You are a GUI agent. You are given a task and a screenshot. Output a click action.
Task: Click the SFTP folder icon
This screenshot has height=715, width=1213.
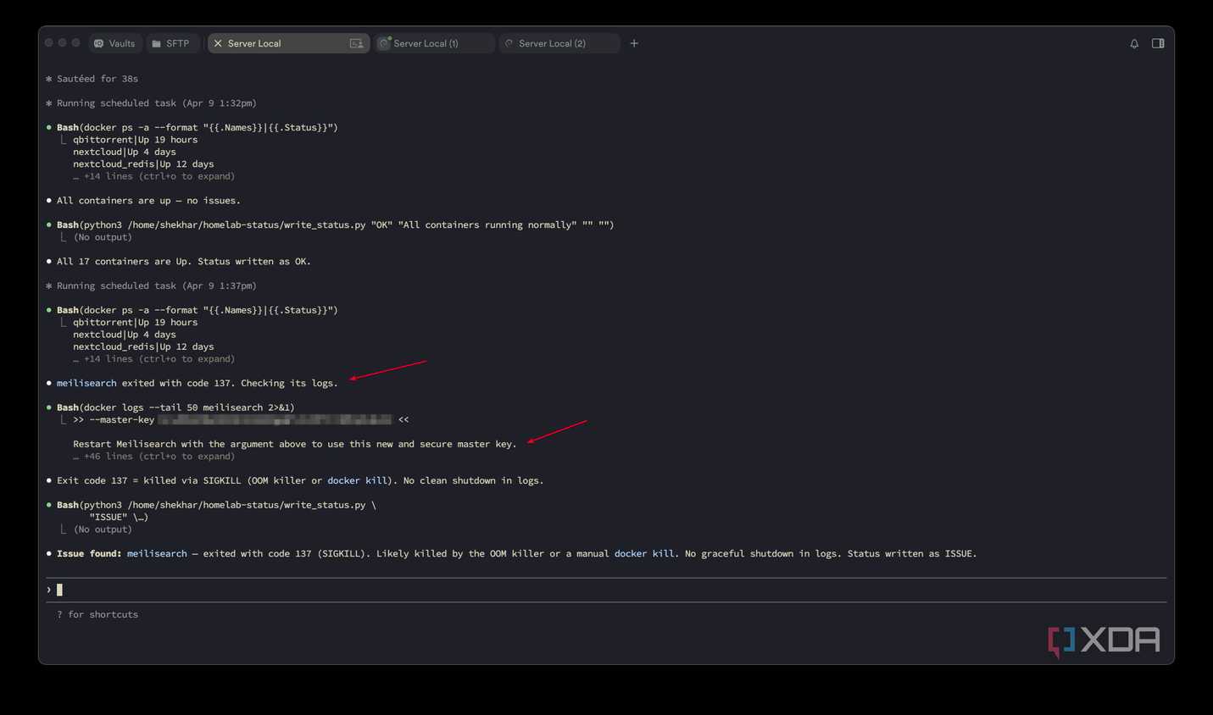pos(157,43)
